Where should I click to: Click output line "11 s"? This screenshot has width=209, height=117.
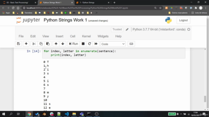coord(47,104)
